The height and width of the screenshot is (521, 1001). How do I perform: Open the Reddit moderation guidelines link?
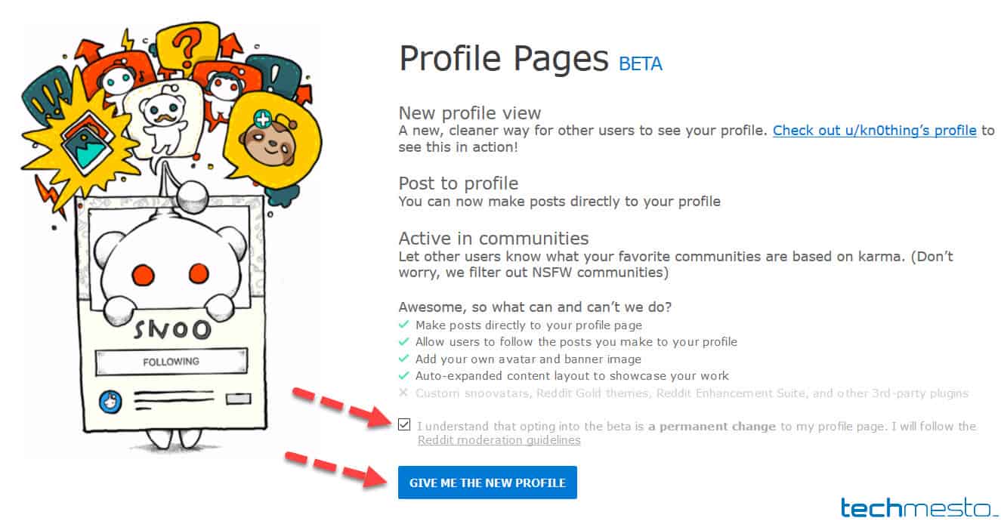[x=499, y=440]
